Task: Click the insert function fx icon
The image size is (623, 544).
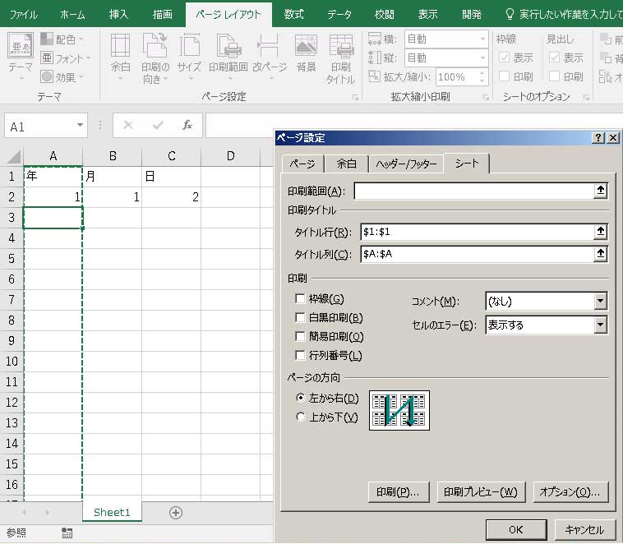Action: point(187,126)
